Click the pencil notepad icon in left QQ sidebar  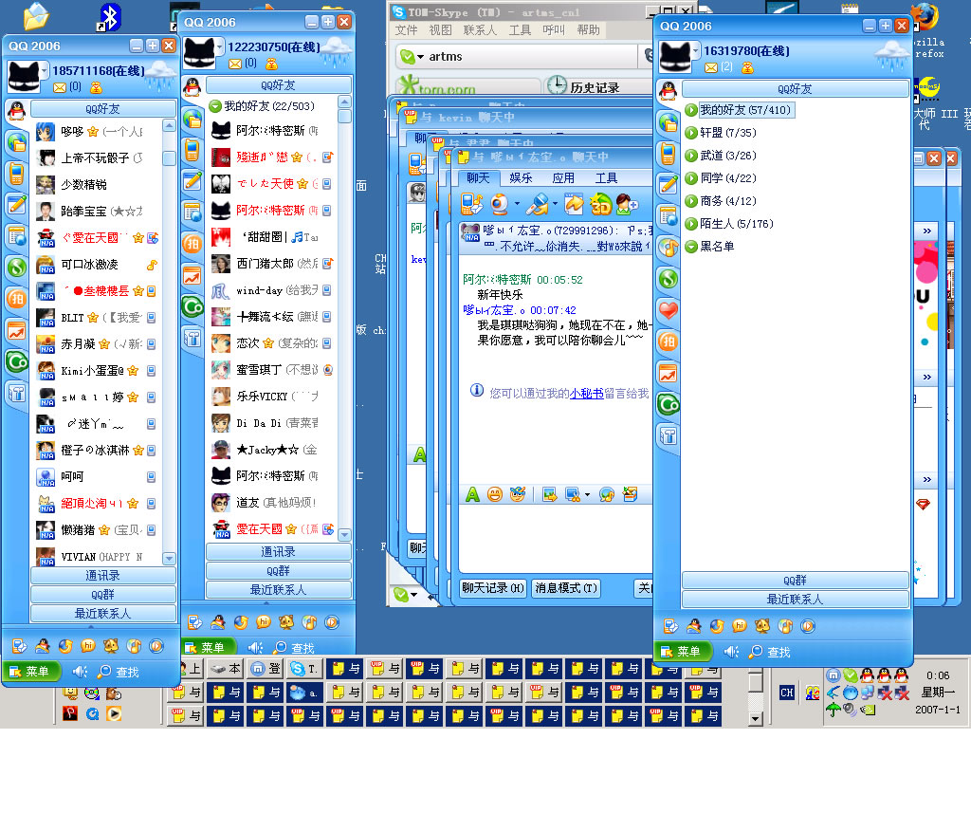pos(17,205)
